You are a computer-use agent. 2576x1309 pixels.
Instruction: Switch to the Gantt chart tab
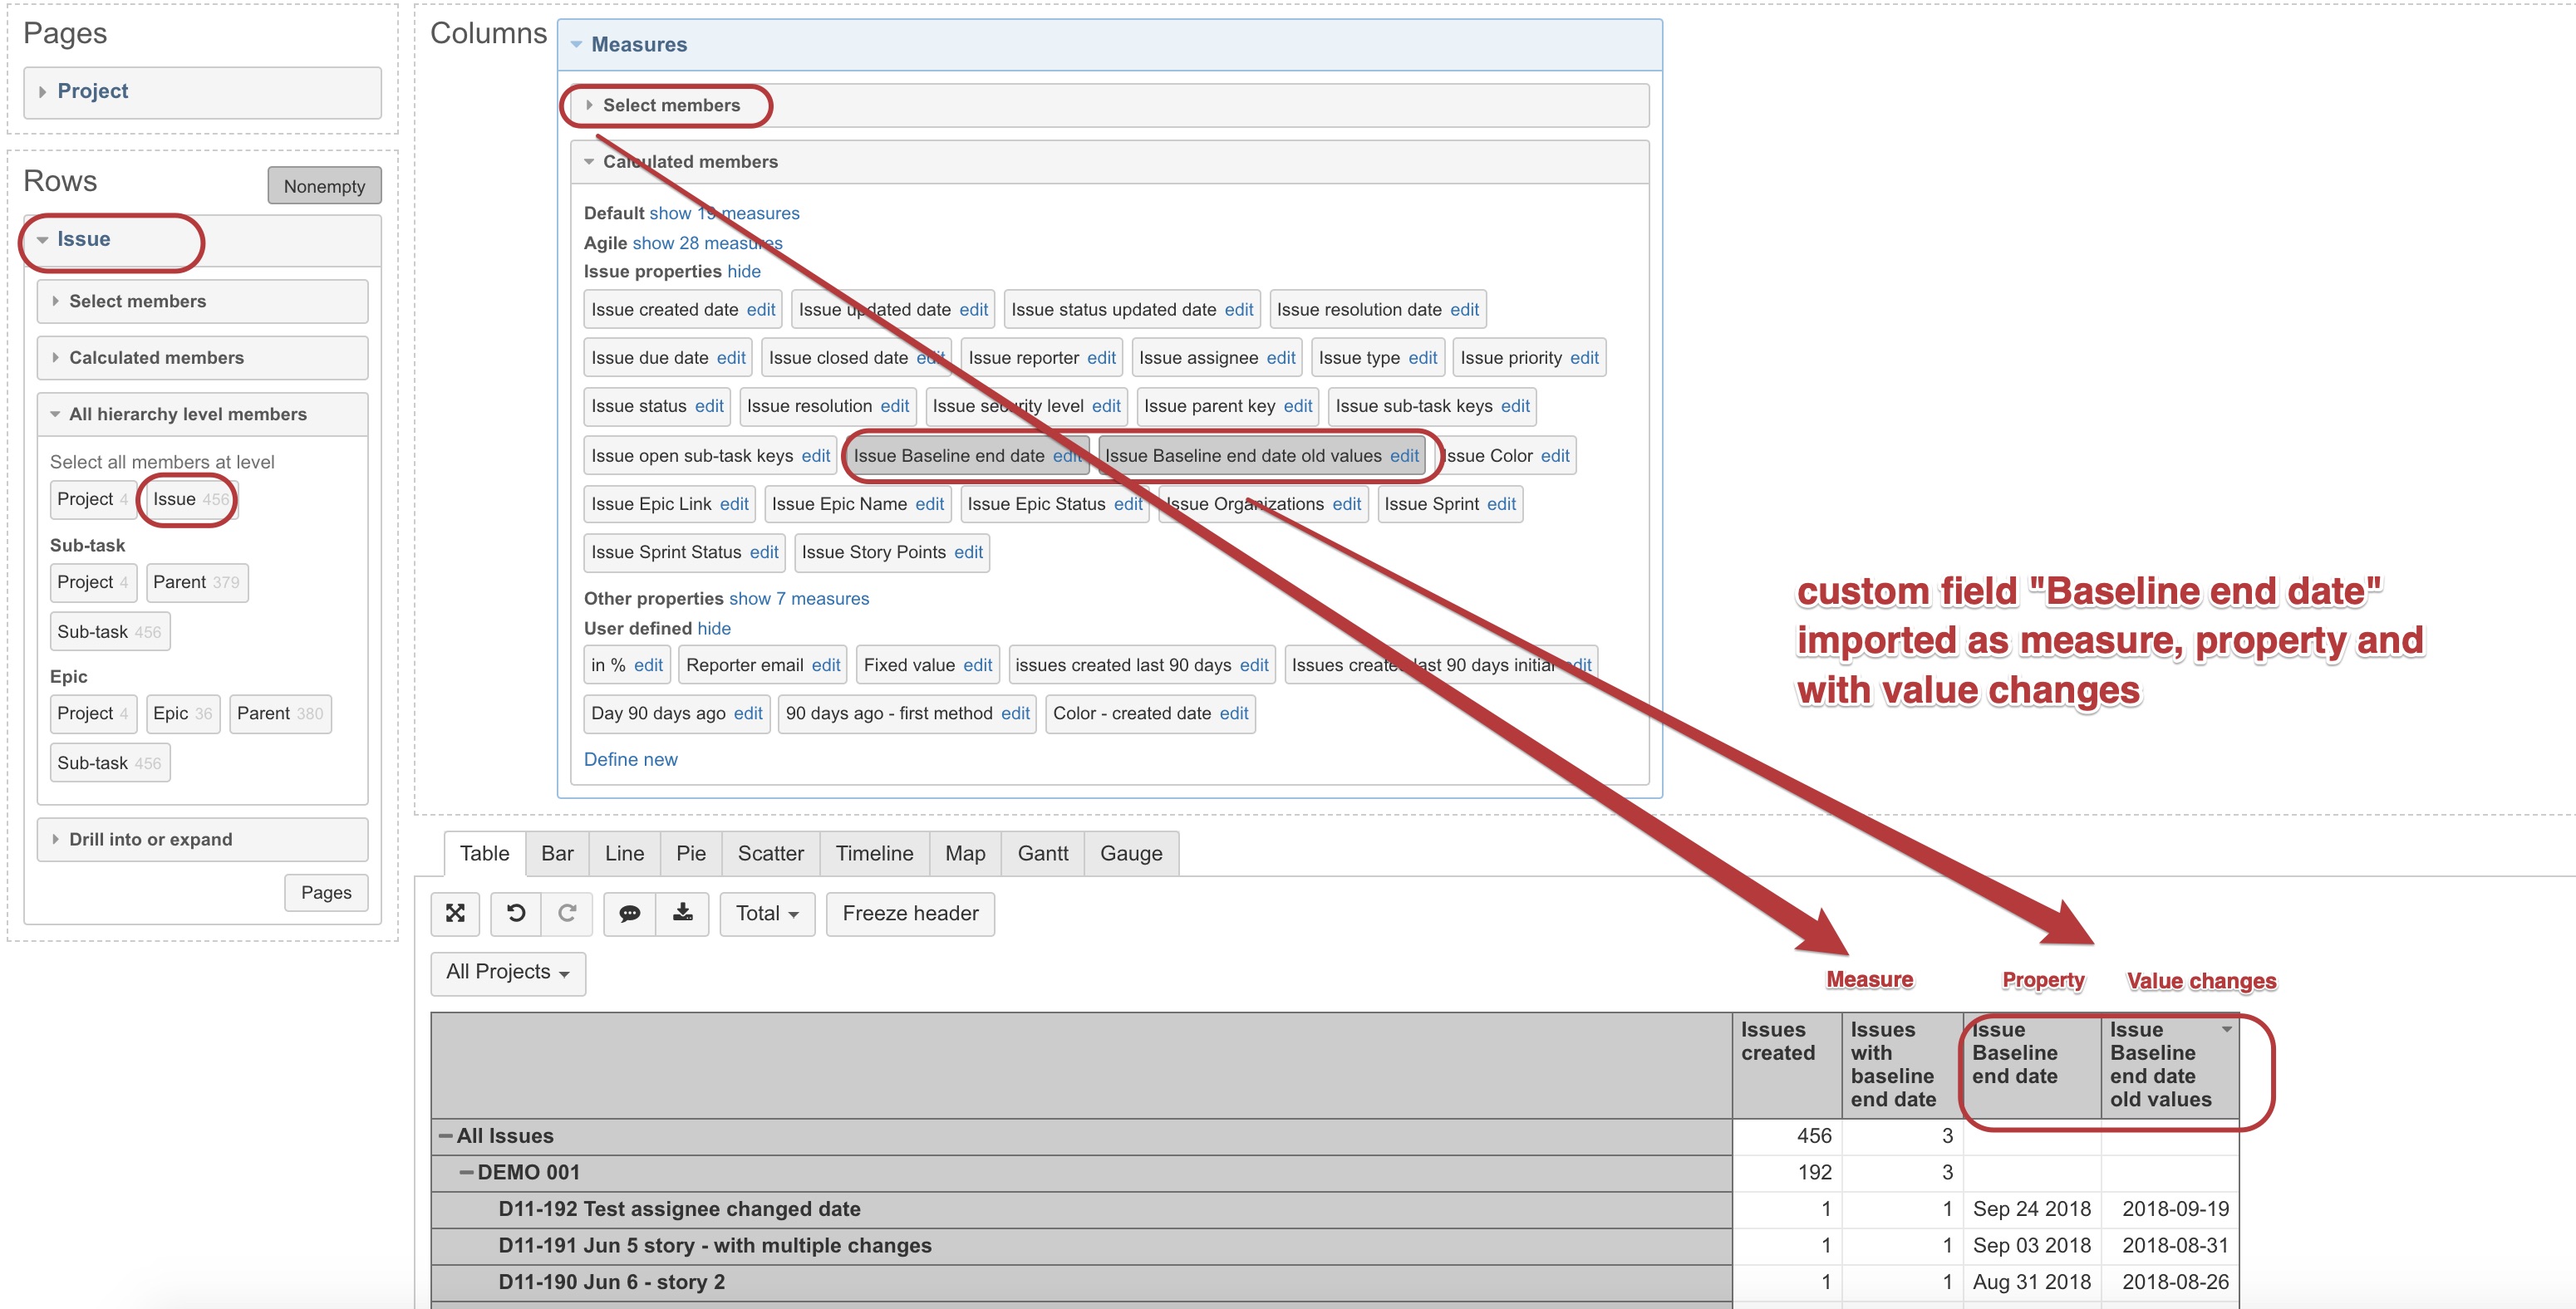[1042, 853]
